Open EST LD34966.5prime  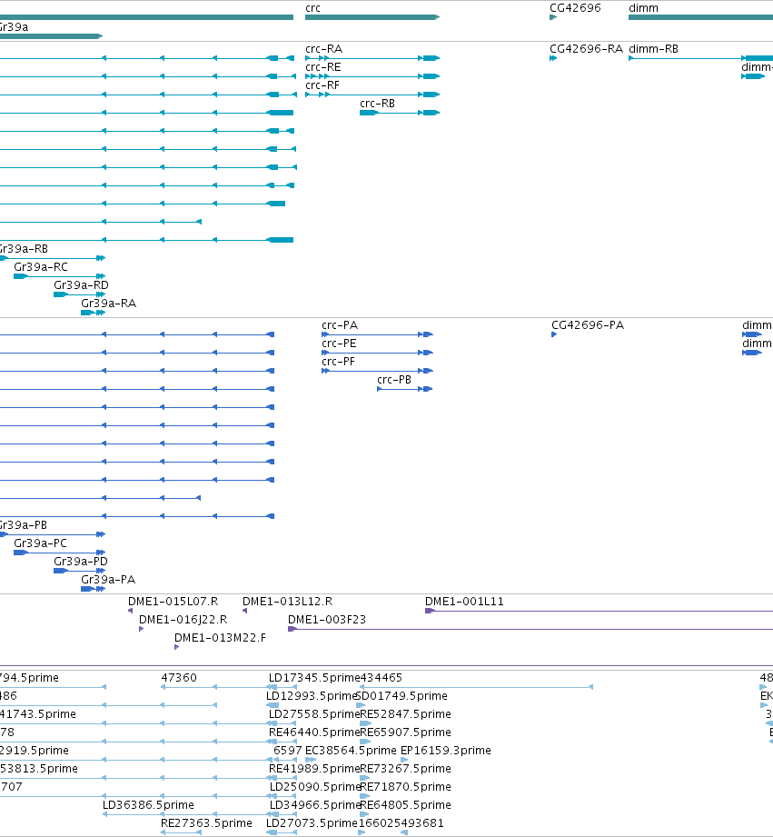click(315, 805)
